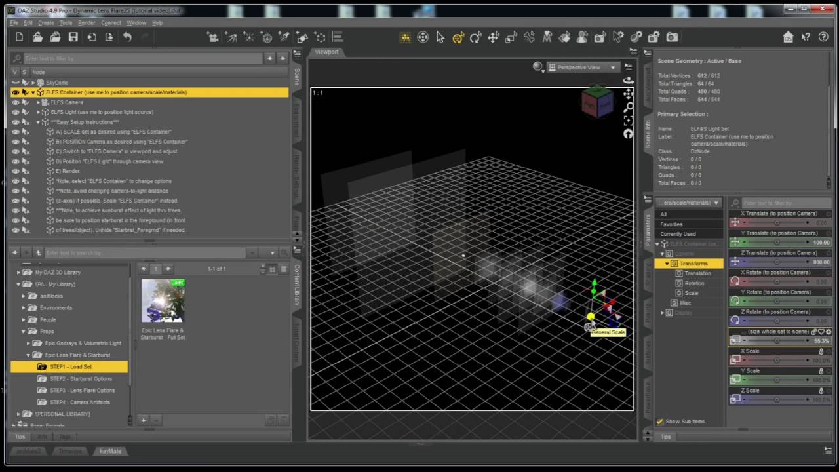Viewport: 839px width, 472px height.
Task: Toggle visibility eye of SkyDome
Action: (x=16, y=83)
